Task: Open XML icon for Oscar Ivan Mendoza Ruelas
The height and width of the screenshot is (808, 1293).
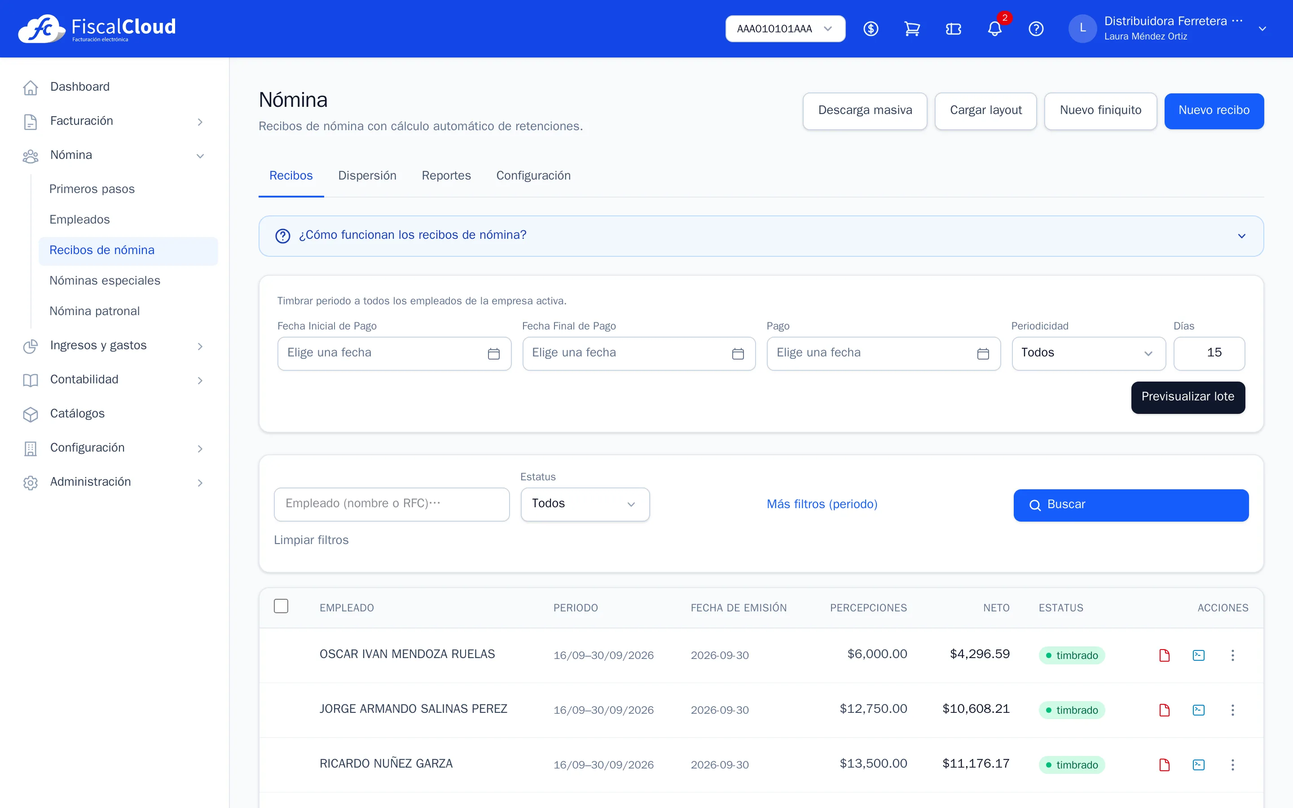Action: tap(1198, 655)
